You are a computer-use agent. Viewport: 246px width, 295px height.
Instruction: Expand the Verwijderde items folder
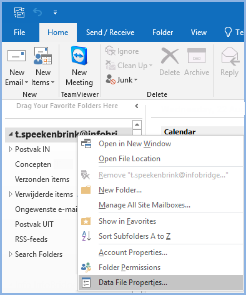coord(11,194)
